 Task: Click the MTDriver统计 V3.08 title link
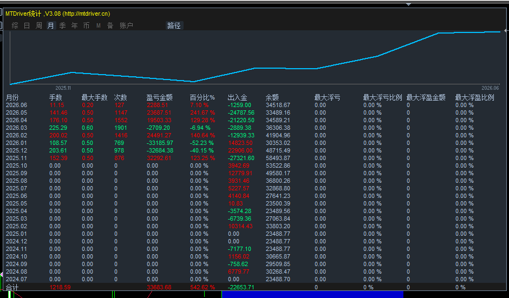(58, 14)
